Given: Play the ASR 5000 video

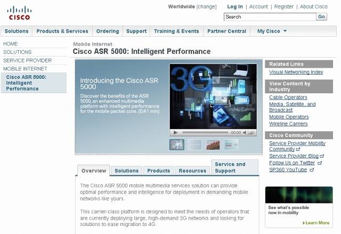Looking at the screenshot, I should point(175,132).
